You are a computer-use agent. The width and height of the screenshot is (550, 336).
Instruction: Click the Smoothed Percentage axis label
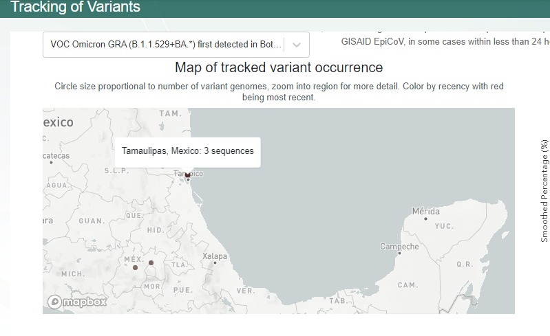[544, 190]
